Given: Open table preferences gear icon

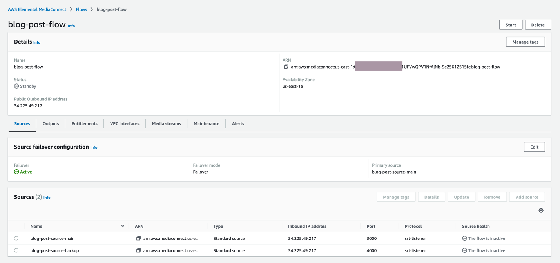Looking at the screenshot, I should point(541,210).
